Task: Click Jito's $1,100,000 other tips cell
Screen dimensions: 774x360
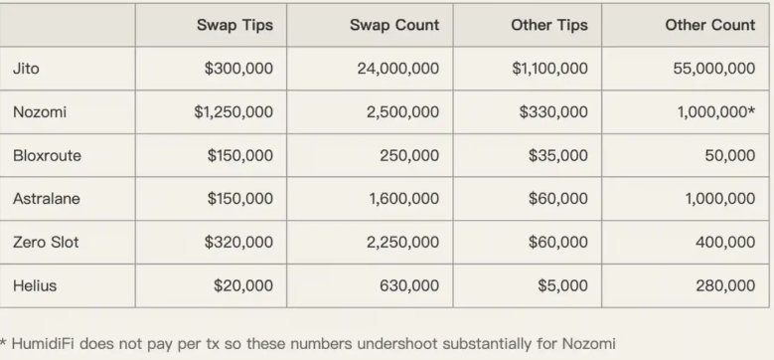Action: 549,69
